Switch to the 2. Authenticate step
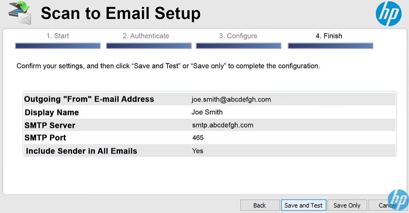 click(x=146, y=36)
